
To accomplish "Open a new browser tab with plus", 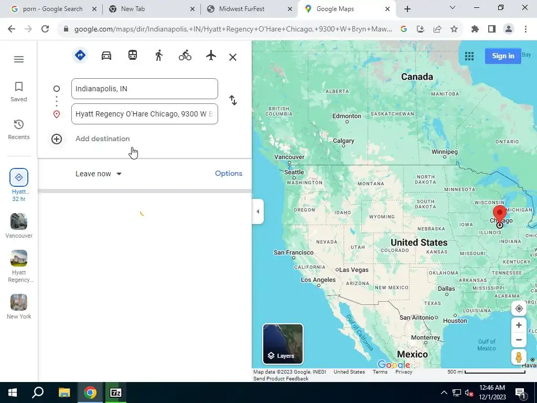I will [407, 9].
